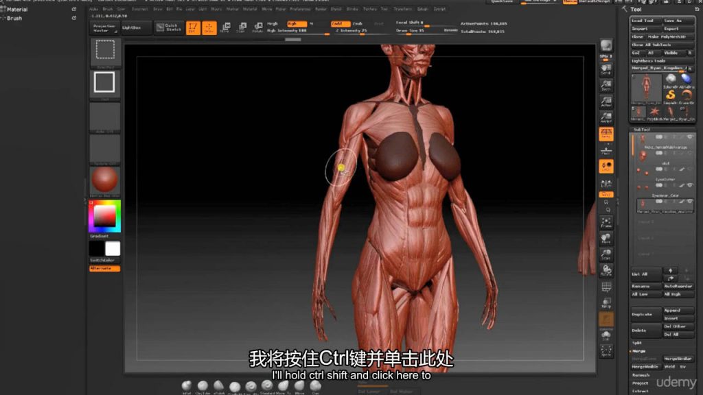Toggle the Zadd mode button

click(341, 24)
